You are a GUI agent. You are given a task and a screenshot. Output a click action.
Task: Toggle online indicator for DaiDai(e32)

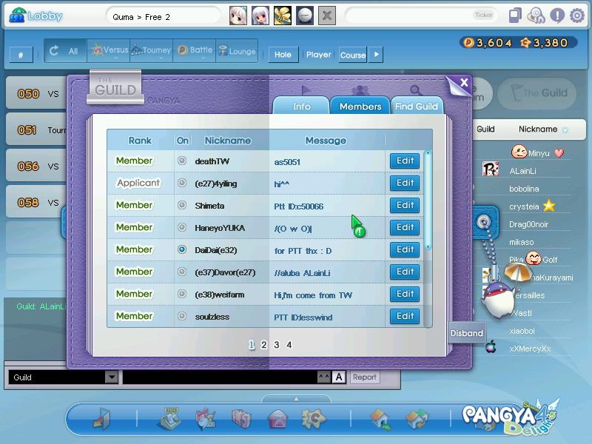click(x=182, y=249)
